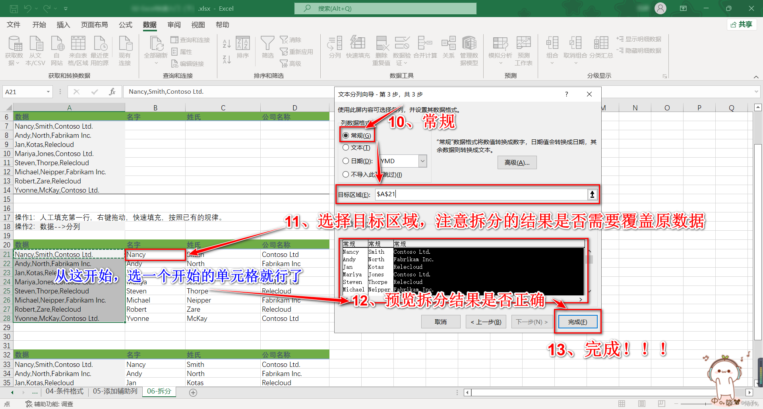763x409 pixels.
Task: Open the Home (开始) tab
Action: pyautogui.click(x=39, y=25)
